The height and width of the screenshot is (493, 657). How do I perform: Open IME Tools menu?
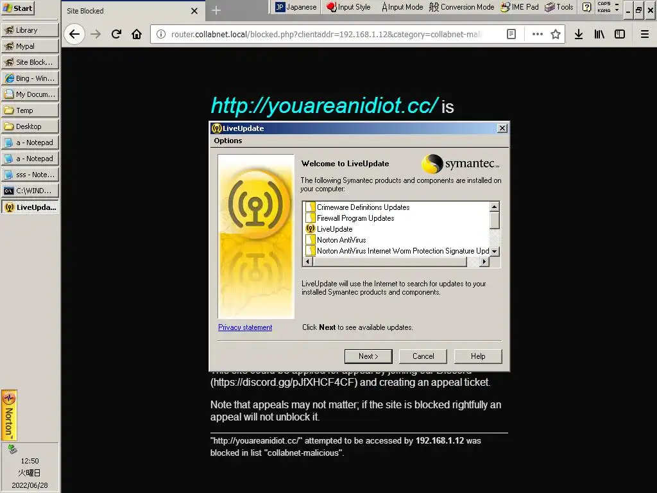[559, 7]
